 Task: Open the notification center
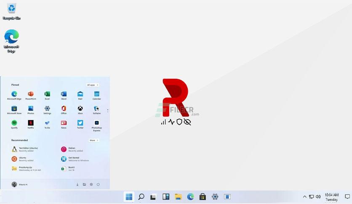347,197
